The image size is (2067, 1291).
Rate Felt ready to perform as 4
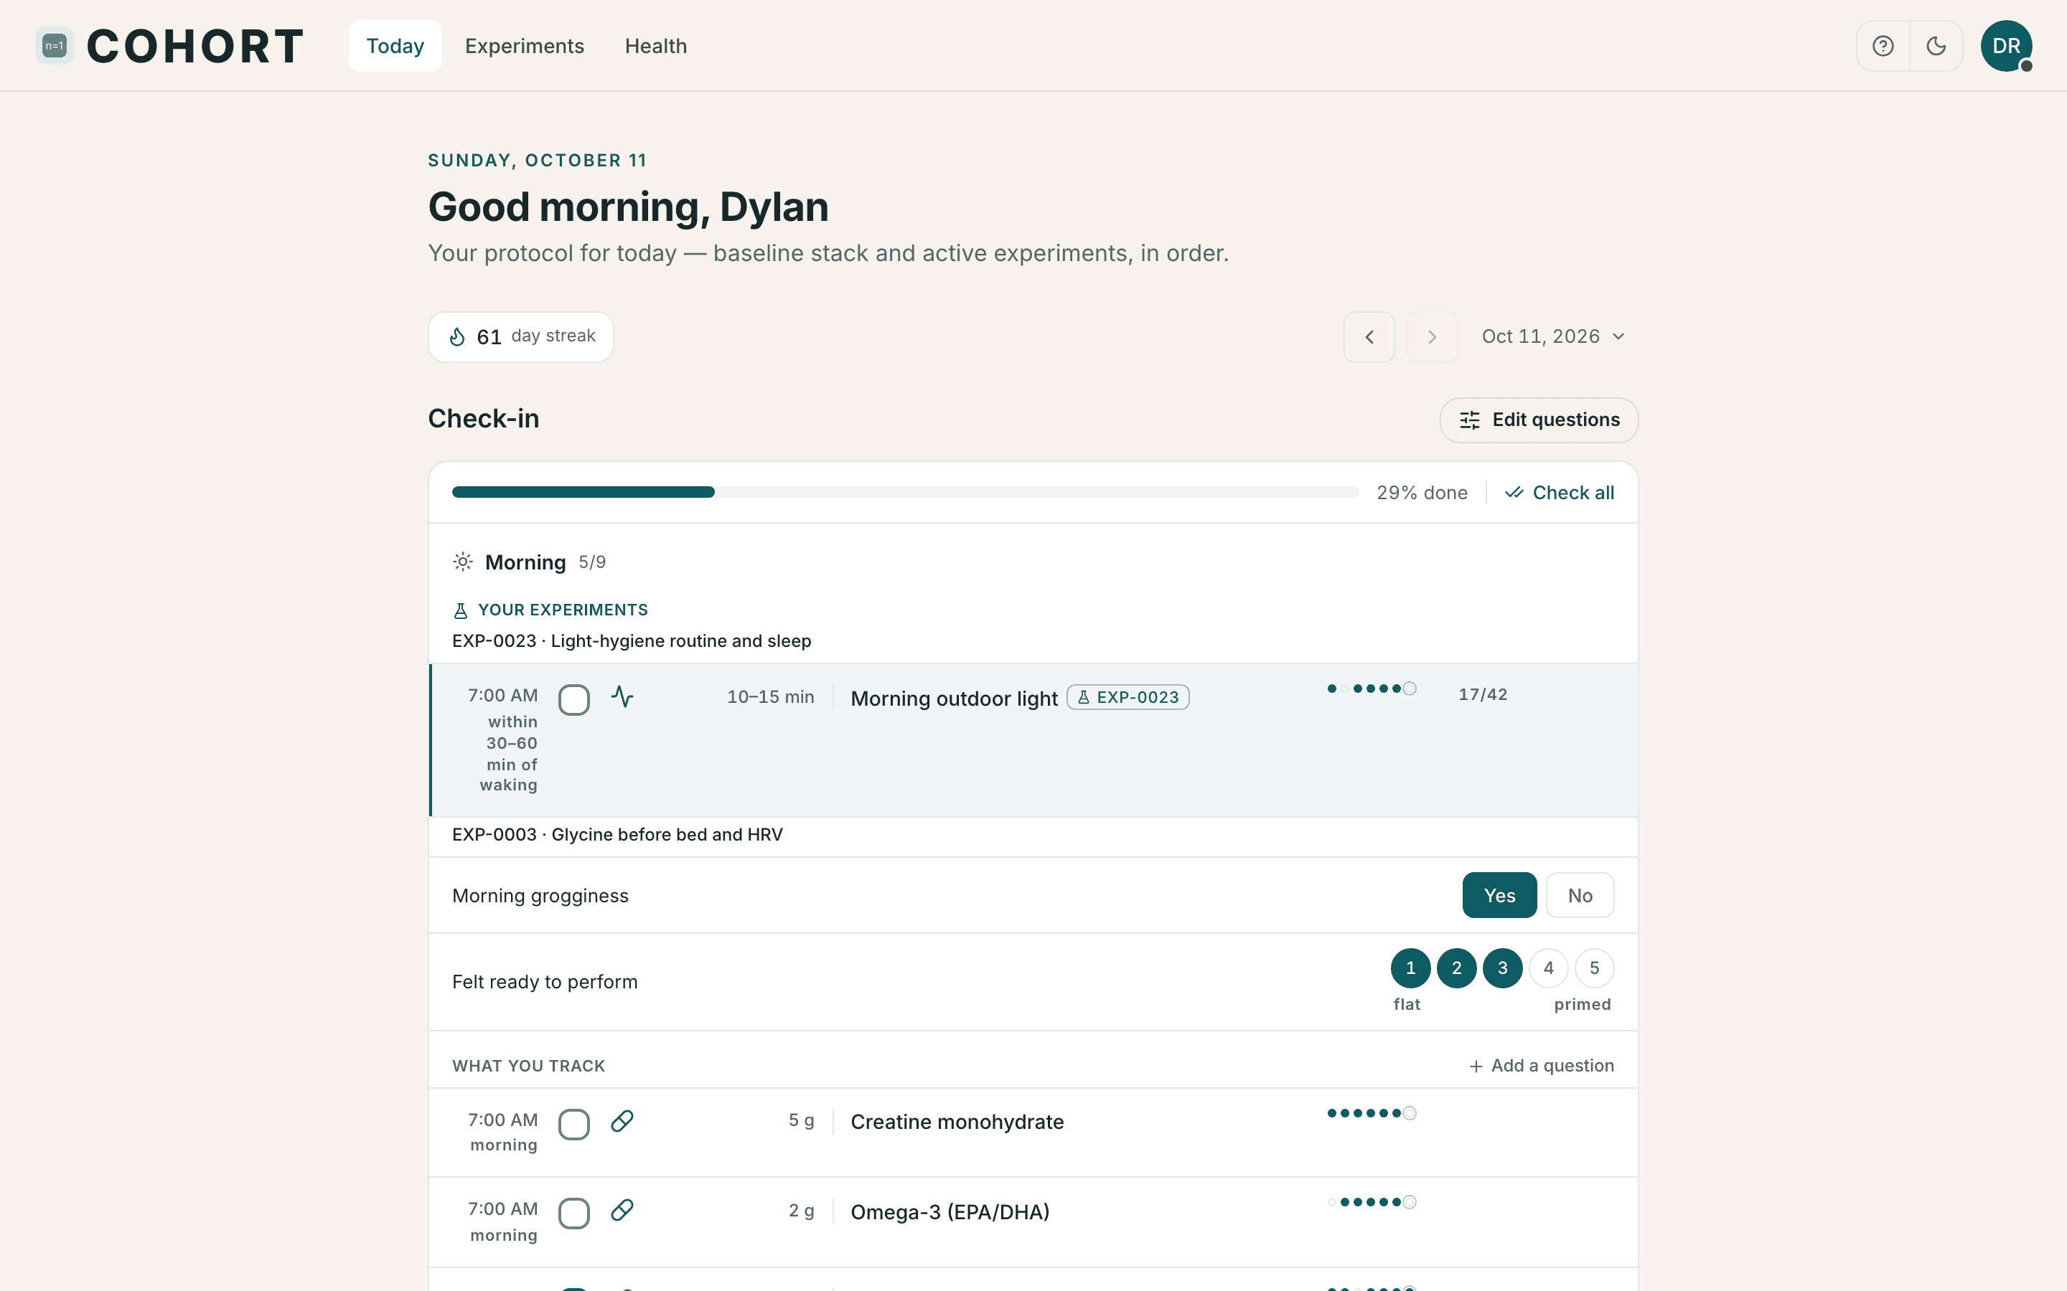1547,968
